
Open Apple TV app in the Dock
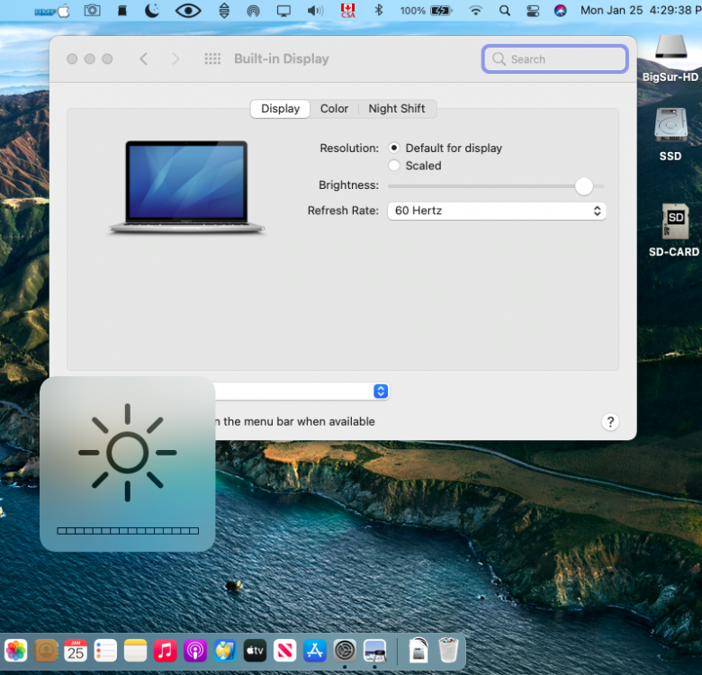tap(256, 651)
